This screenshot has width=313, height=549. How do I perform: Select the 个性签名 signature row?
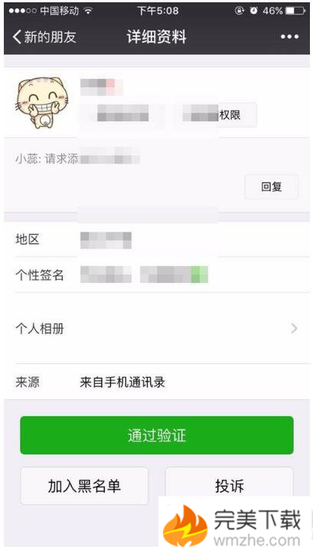tap(157, 274)
